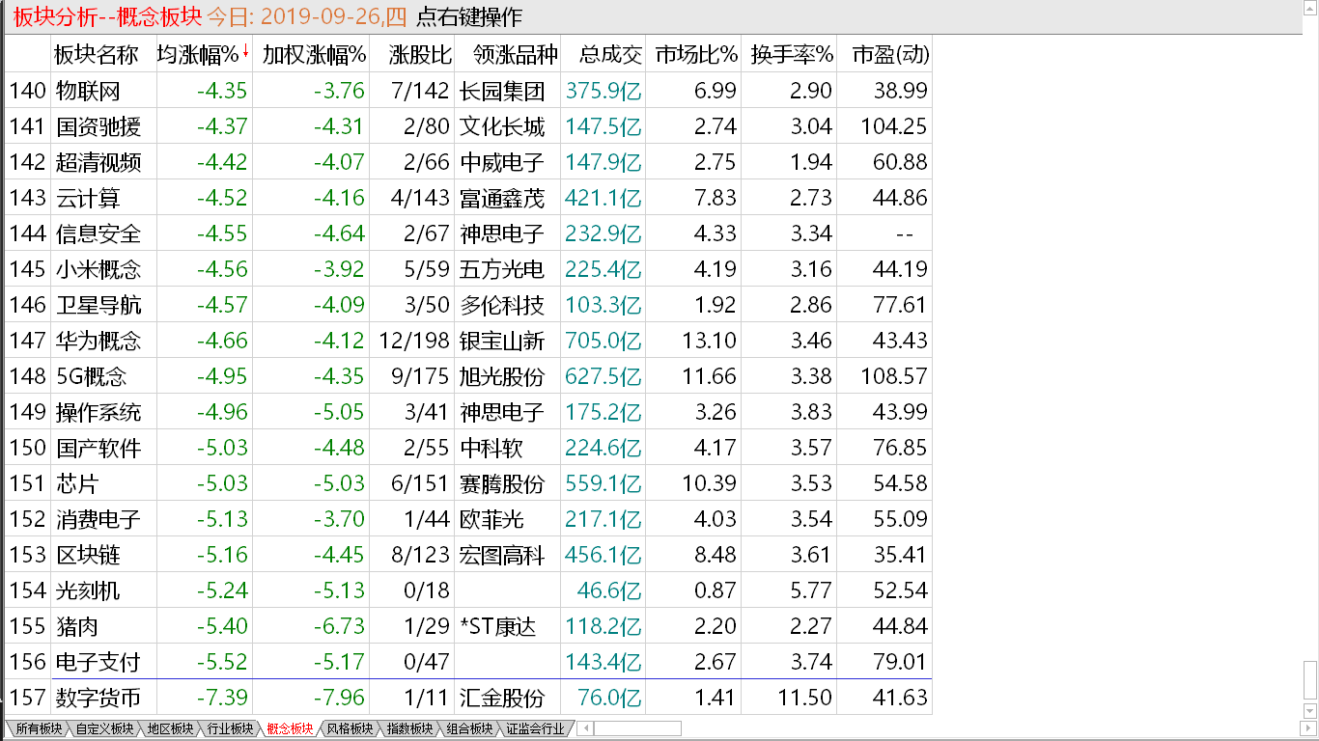Select the 消费电子 sector name
Image resolution: width=1319 pixels, height=741 pixels.
click(98, 519)
